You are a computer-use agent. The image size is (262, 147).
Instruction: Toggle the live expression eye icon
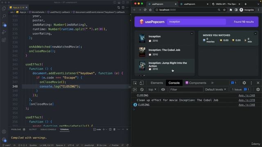(163, 89)
